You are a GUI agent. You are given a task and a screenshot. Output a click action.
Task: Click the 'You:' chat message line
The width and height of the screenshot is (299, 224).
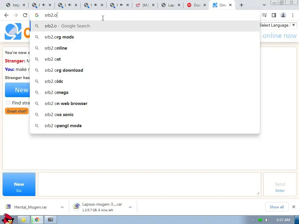click(x=18, y=69)
